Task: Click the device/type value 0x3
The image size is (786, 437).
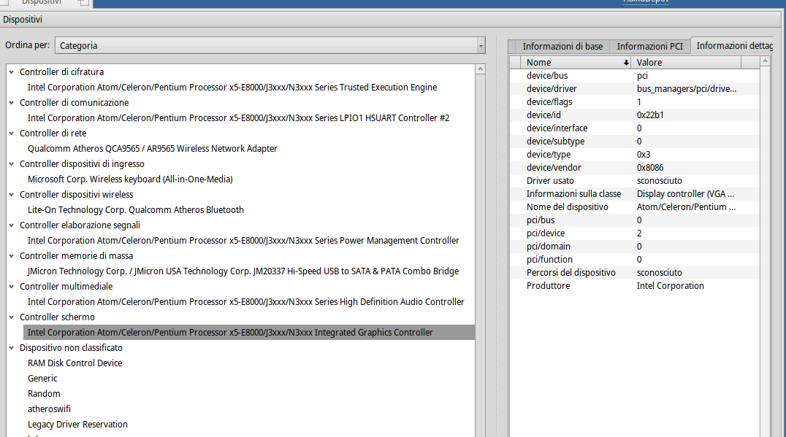Action: tap(644, 154)
